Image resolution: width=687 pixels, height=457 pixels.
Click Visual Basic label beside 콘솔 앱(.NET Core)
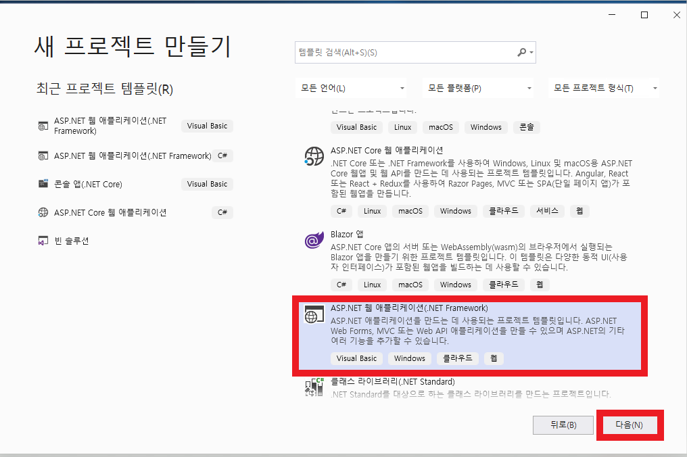coord(207,184)
